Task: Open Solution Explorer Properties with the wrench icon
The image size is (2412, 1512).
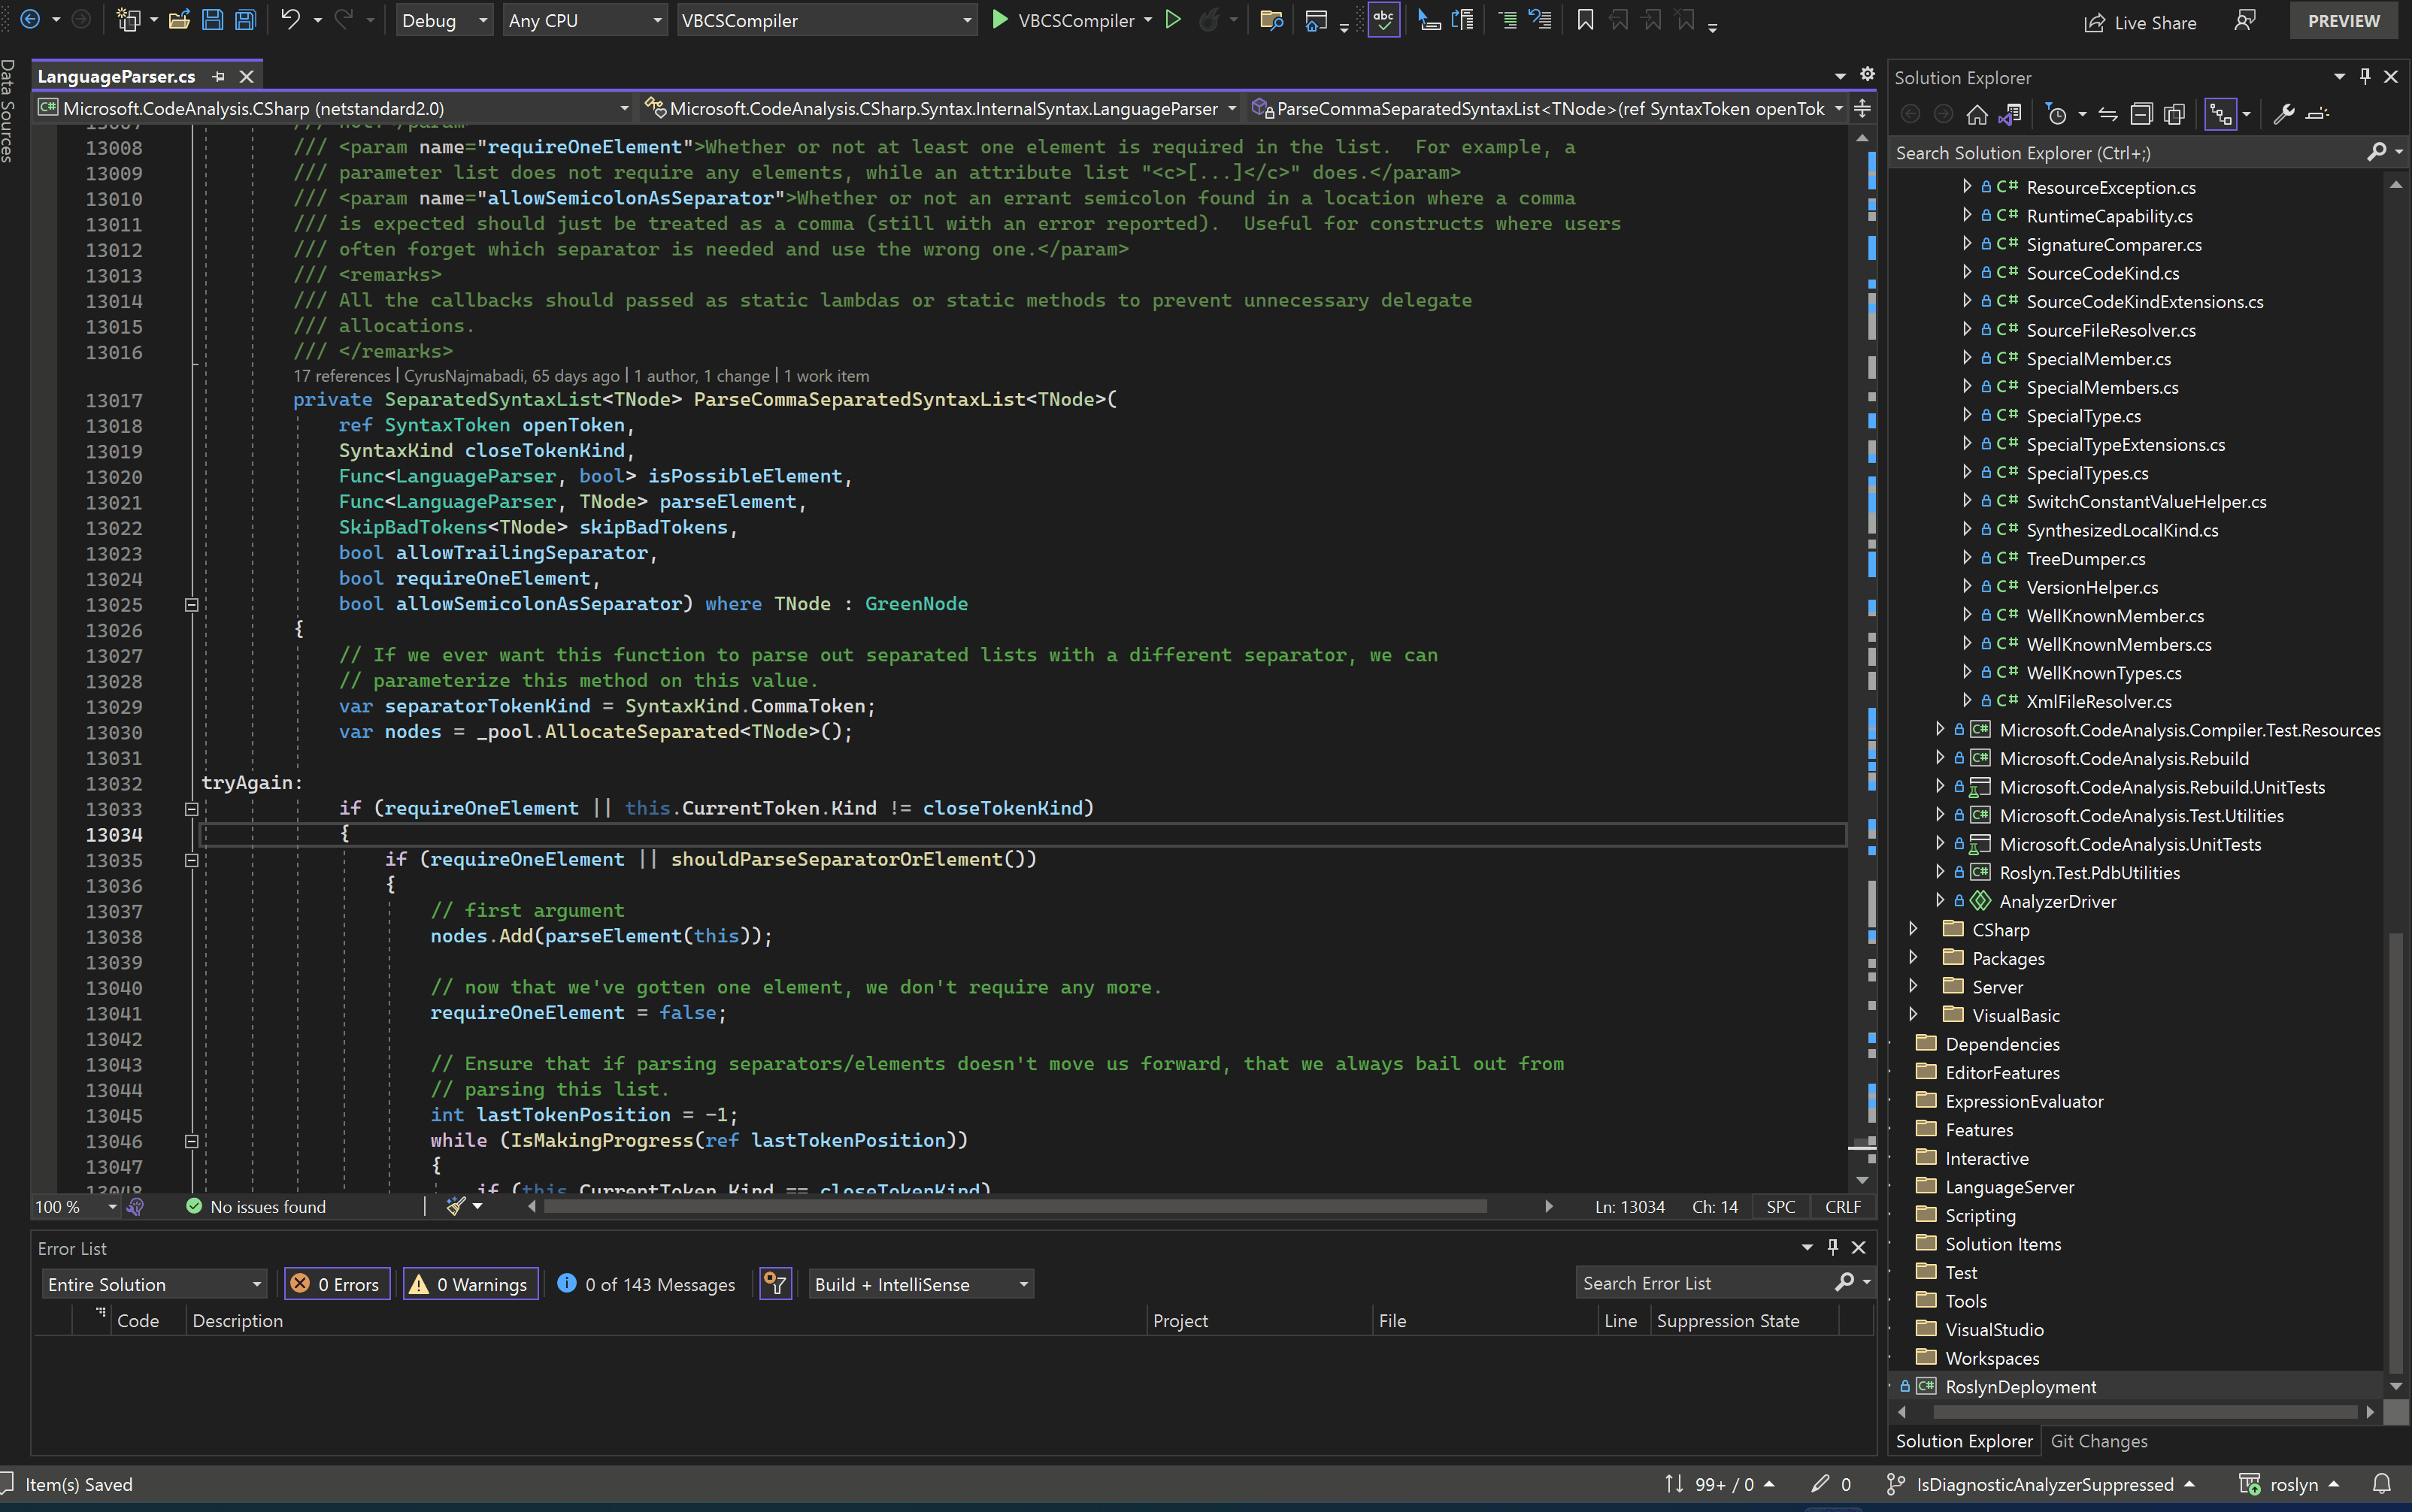Action: [2284, 113]
